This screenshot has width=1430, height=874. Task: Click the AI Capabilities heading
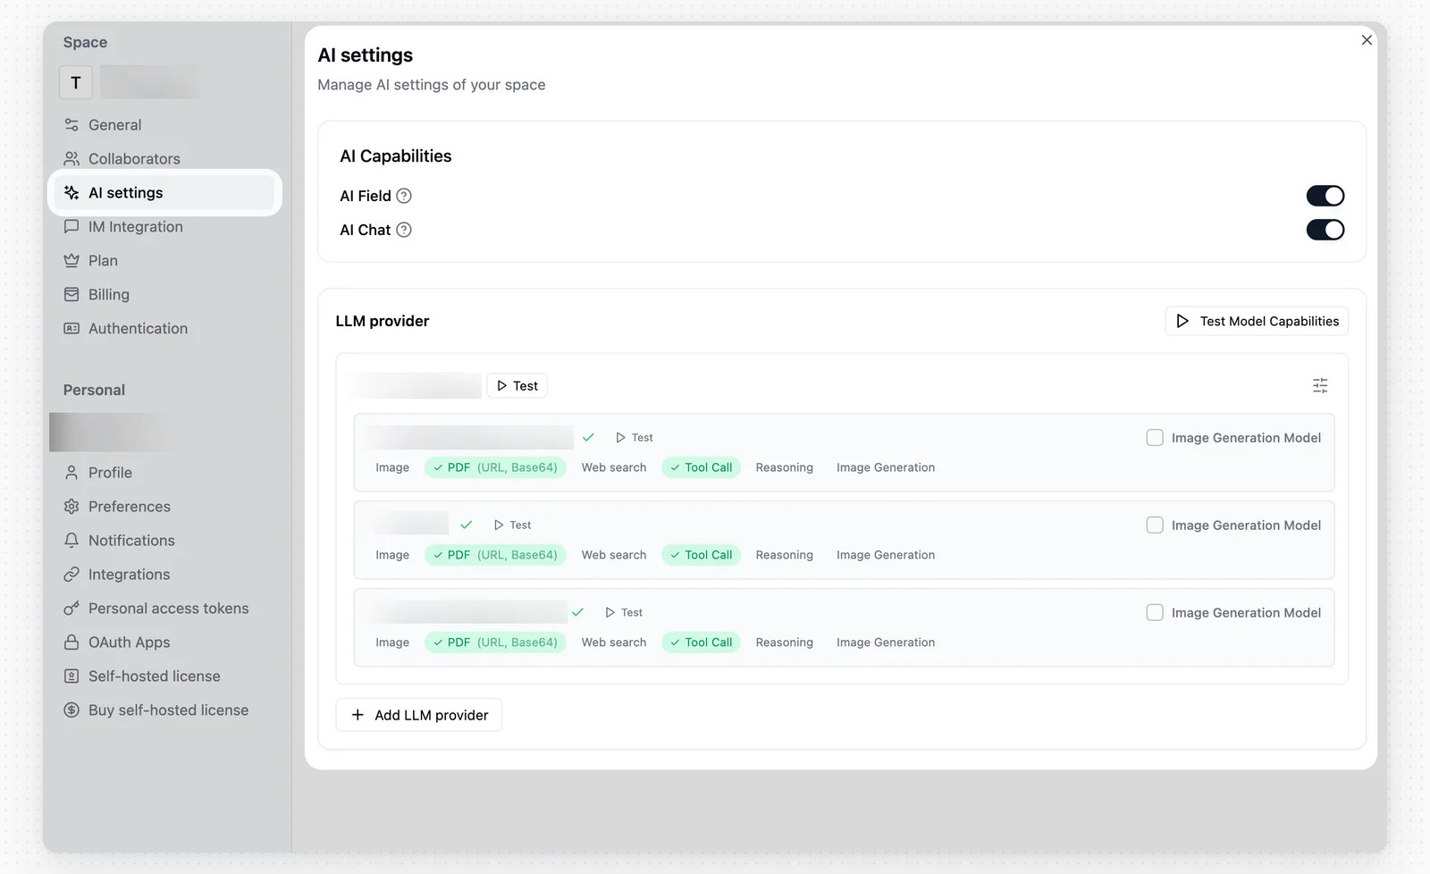tap(396, 156)
